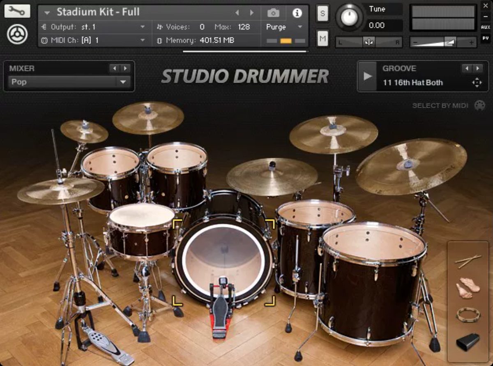This screenshot has width=493, height=366.
Task: Click the groove drag-to-host crosshair icon
Action: (x=477, y=83)
